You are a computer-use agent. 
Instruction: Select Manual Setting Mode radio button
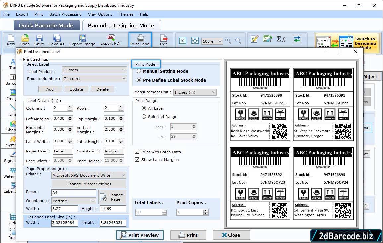pos(139,71)
